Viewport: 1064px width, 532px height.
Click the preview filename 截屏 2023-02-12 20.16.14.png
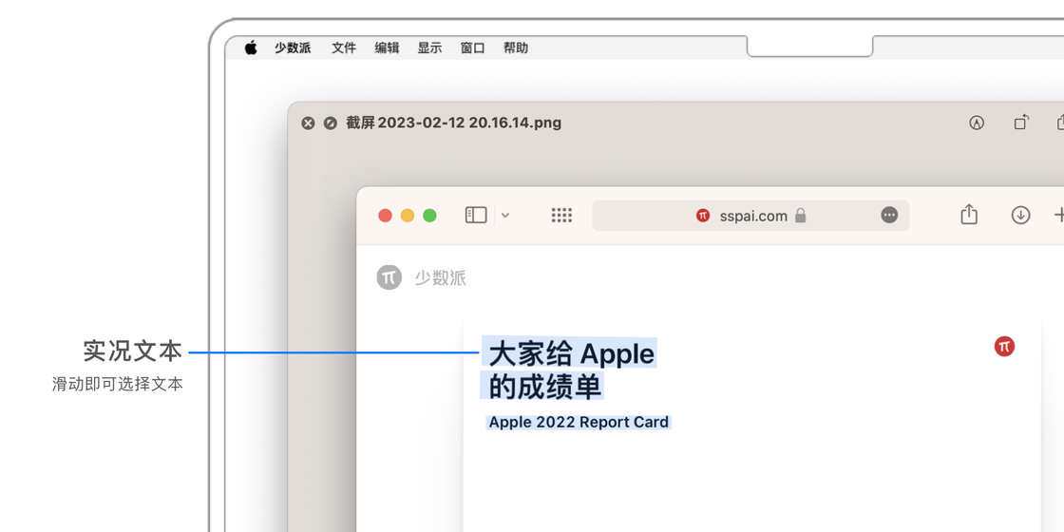(x=453, y=123)
